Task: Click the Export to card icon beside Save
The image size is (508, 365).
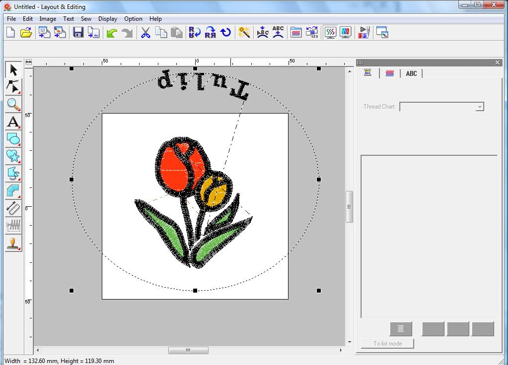Action: [x=94, y=32]
